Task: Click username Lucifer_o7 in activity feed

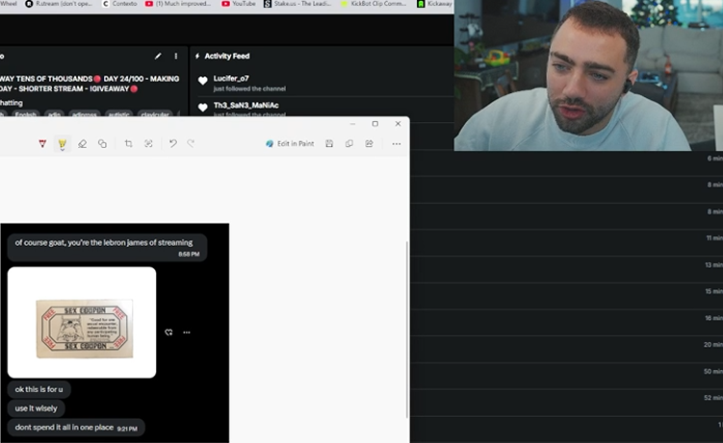Action: (231, 79)
